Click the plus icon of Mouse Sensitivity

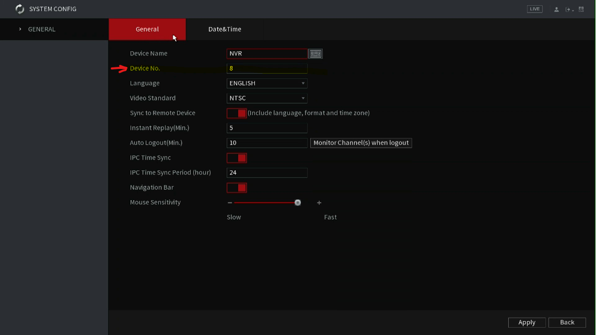[x=319, y=203]
